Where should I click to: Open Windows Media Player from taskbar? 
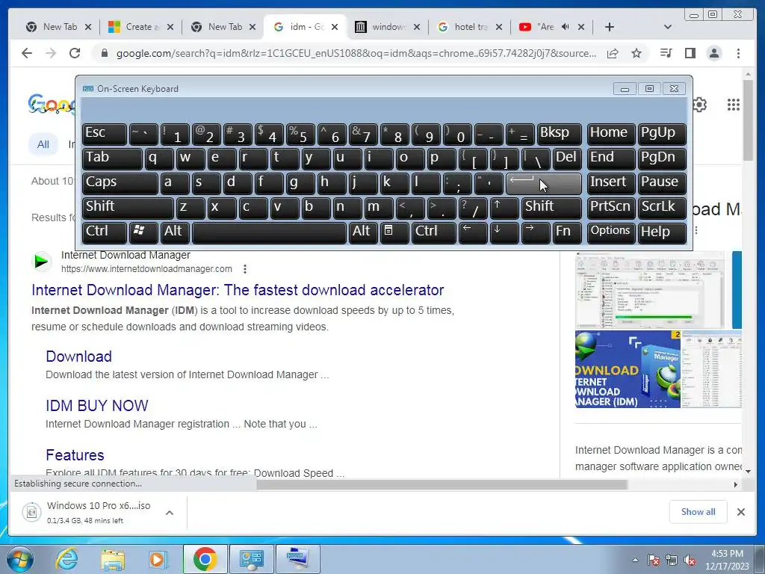coord(158,559)
